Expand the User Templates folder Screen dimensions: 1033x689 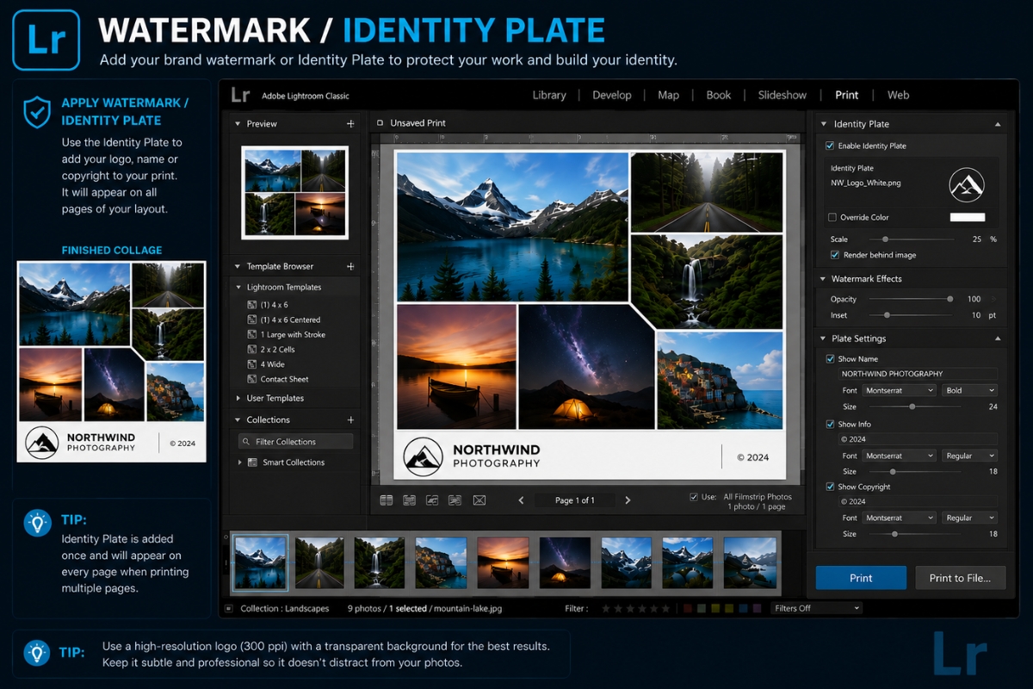coord(238,399)
